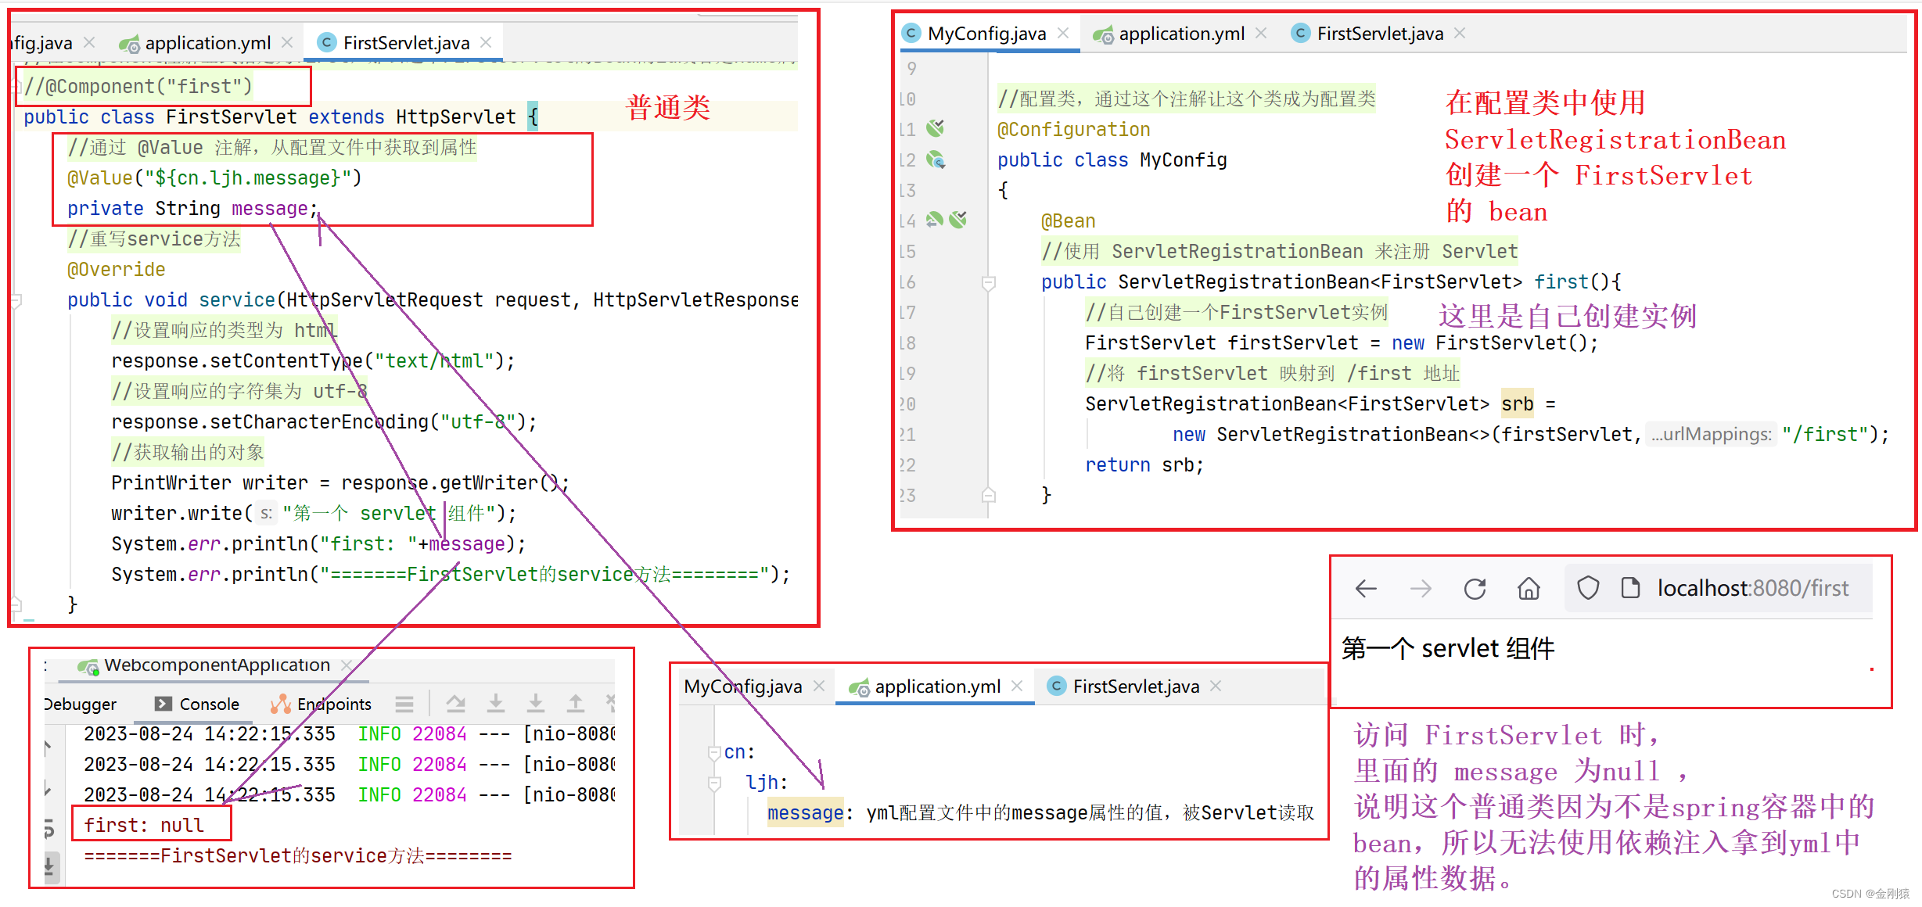This screenshot has width=1922, height=907.
Task: Click the console line '=======FirstServlet的service方法========'
Action: (x=298, y=856)
